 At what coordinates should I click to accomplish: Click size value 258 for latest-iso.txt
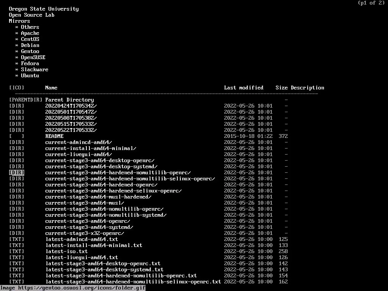pyautogui.click(x=283, y=252)
